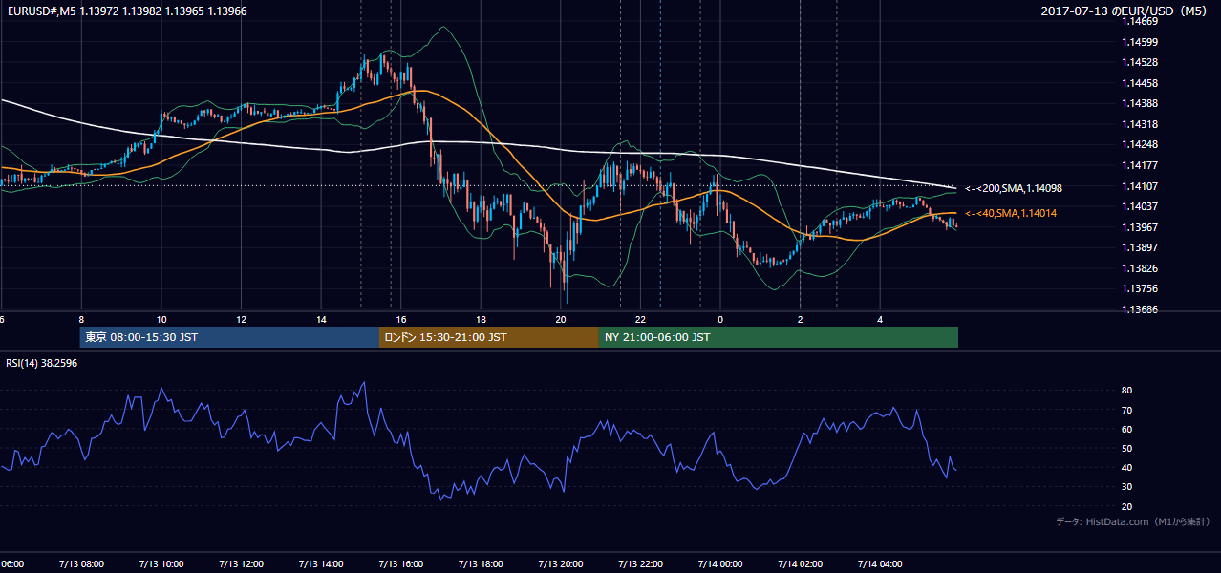Click price axis value 1.14599
The height and width of the screenshot is (573, 1221).
pyautogui.click(x=1140, y=42)
